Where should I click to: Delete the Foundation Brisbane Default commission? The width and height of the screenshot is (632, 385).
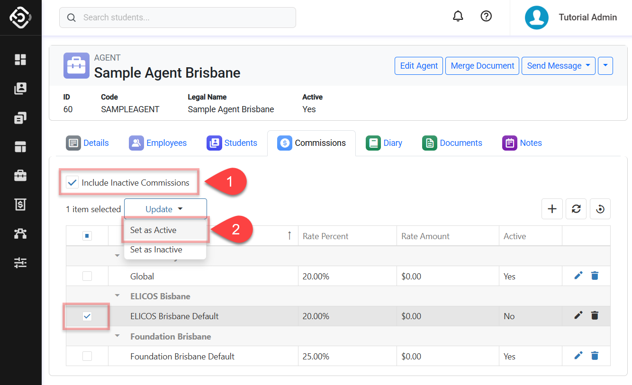tap(595, 356)
